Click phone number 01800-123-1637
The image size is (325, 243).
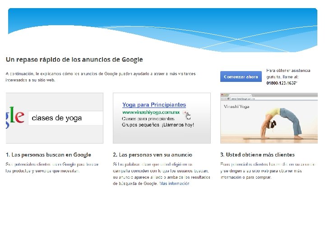[282, 83]
